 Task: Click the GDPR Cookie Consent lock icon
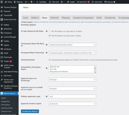(2, 66)
